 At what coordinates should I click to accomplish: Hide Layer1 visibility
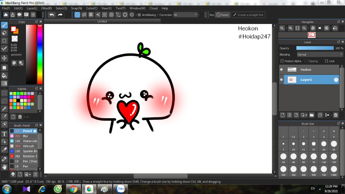[x=281, y=79]
